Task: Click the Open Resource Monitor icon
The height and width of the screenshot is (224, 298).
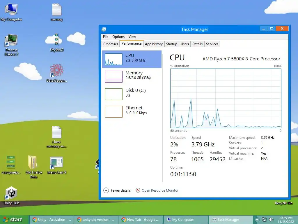Action: 138,190
